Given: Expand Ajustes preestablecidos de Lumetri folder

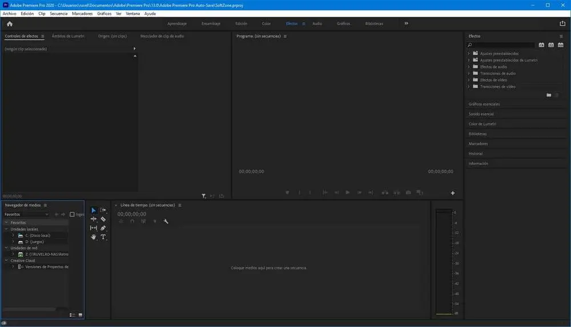Looking at the screenshot, I should click(x=469, y=60).
